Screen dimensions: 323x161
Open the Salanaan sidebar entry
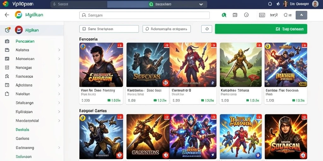(23, 157)
